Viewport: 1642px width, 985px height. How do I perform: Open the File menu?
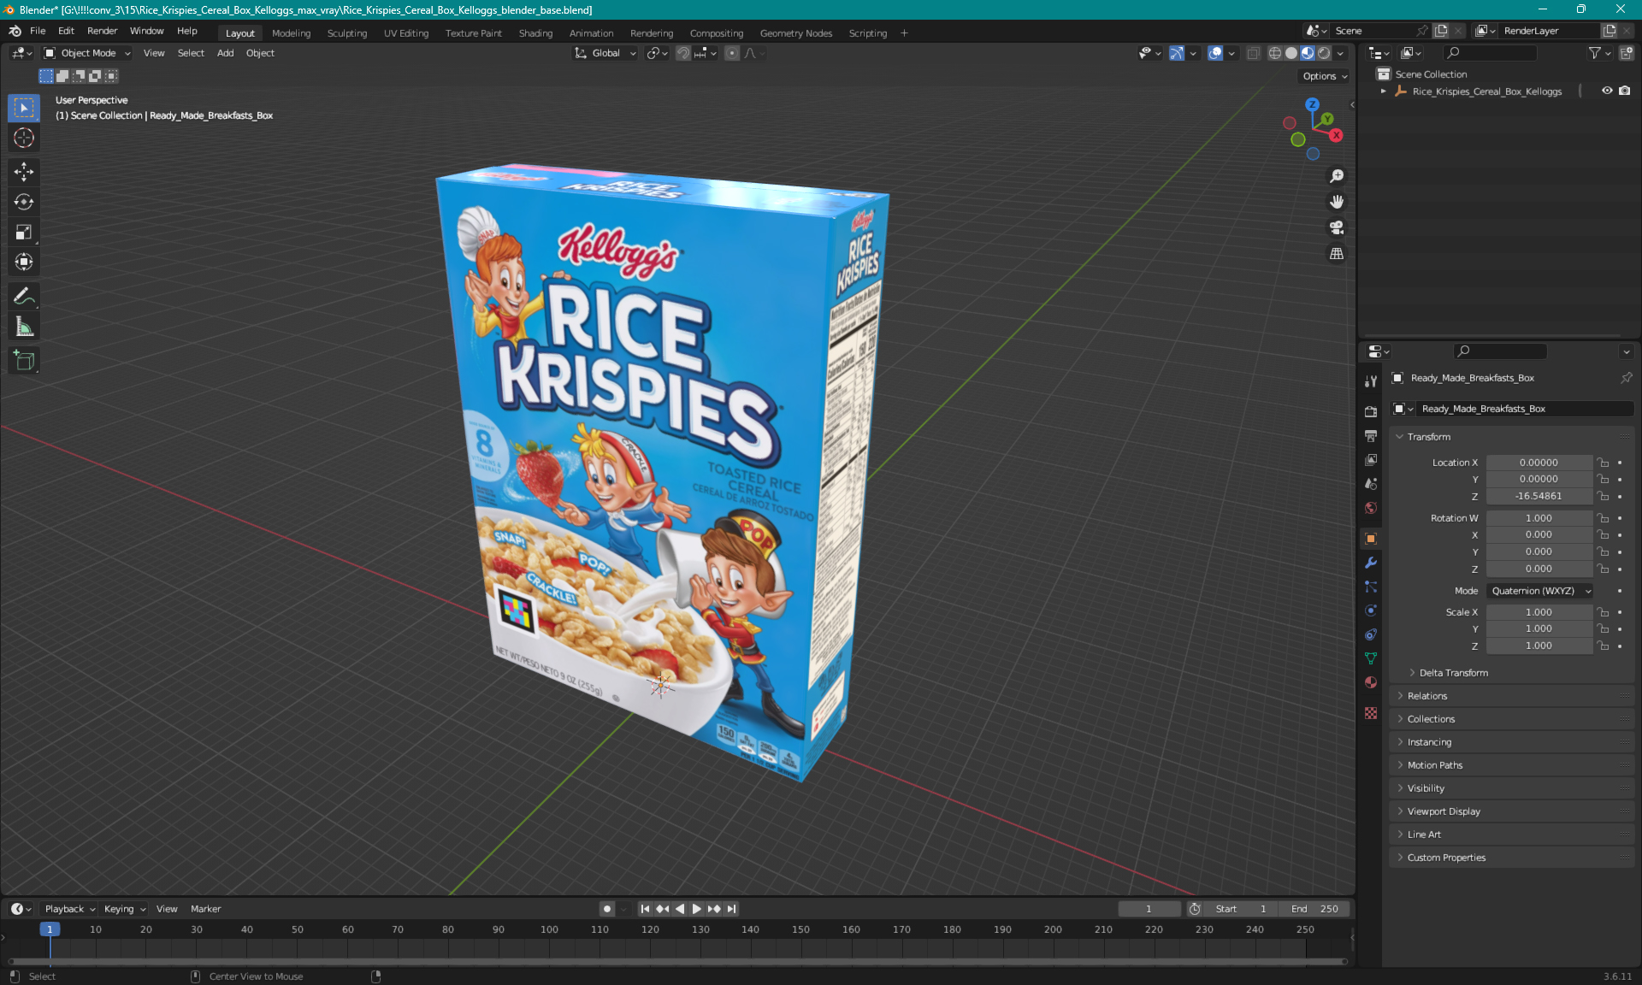(38, 31)
